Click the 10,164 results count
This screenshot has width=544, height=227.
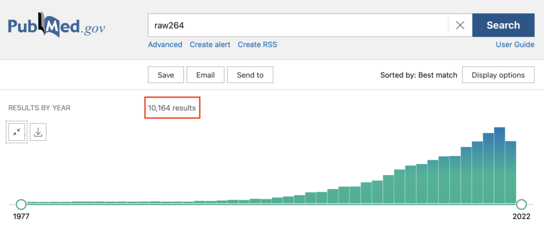coord(172,108)
